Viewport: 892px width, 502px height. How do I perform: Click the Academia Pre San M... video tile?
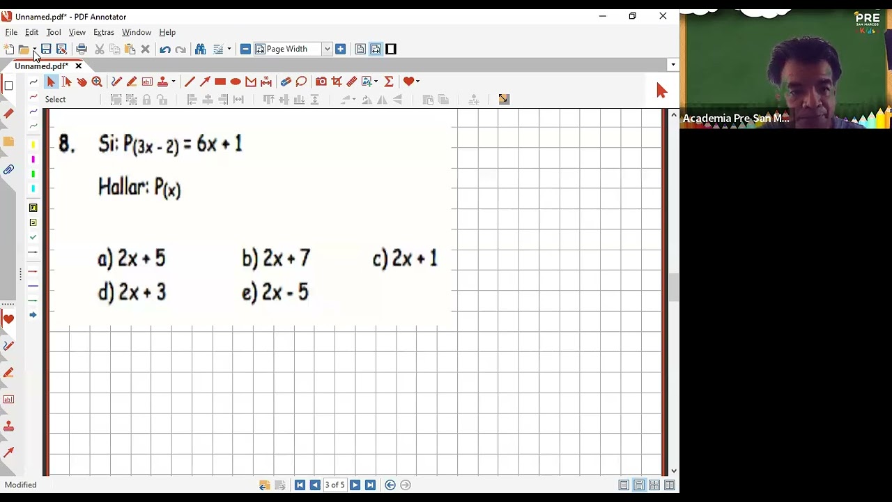[786, 69]
